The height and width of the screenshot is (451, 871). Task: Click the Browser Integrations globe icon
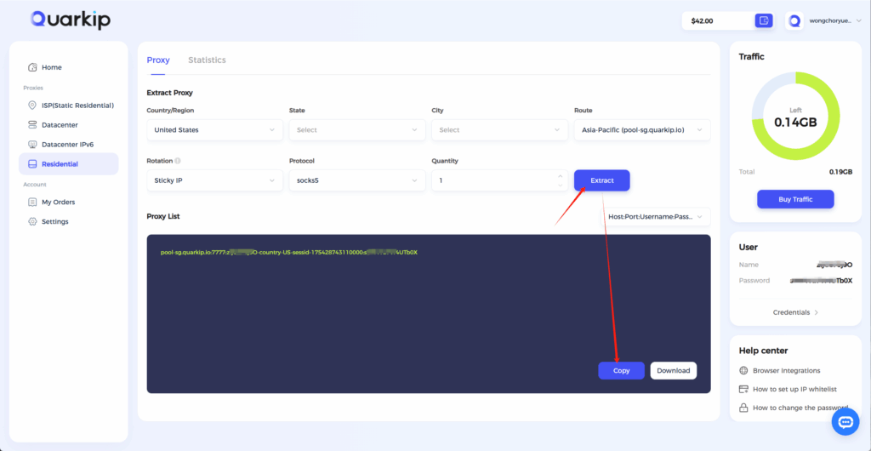coord(743,370)
